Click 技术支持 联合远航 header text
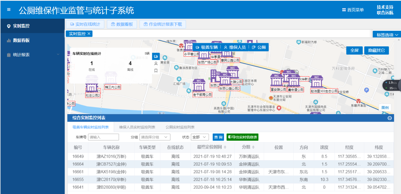The height and width of the screenshot is (194, 401). click(385, 10)
